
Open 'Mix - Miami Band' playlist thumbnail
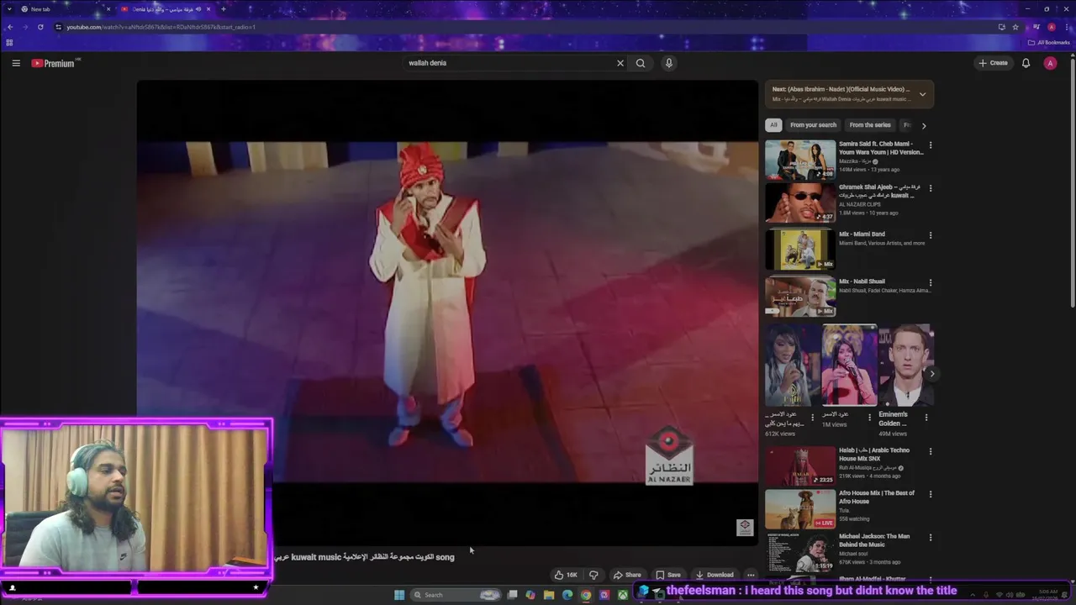(800, 249)
